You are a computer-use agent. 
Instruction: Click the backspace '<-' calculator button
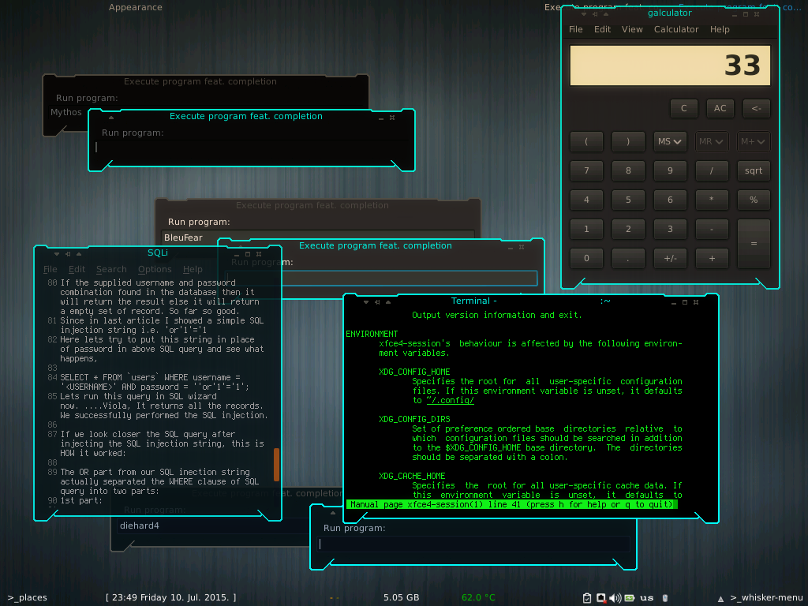pyautogui.click(x=756, y=108)
